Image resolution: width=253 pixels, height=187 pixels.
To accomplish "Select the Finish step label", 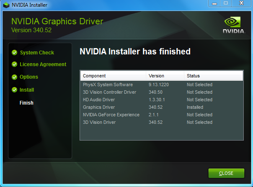I will click(x=26, y=102).
